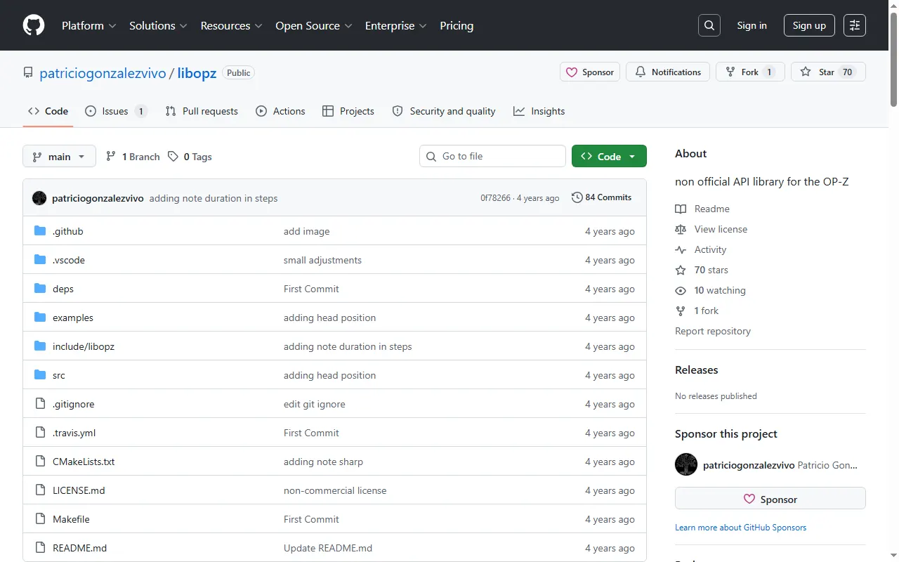Switch to Security and quality tab
The width and height of the screenshot is (899, 562).
(444, 111)
